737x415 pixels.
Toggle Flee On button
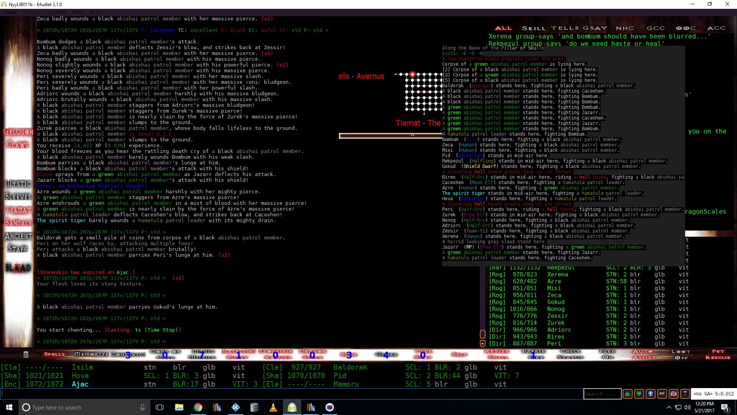pos(608,354)
